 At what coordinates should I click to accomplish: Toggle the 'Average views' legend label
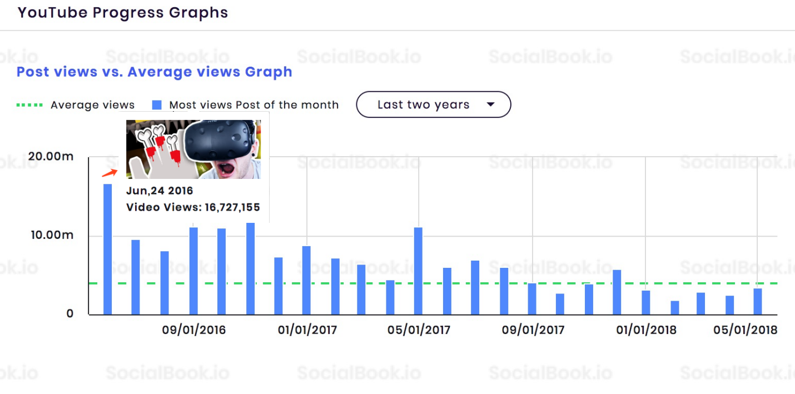coord(93,104)
